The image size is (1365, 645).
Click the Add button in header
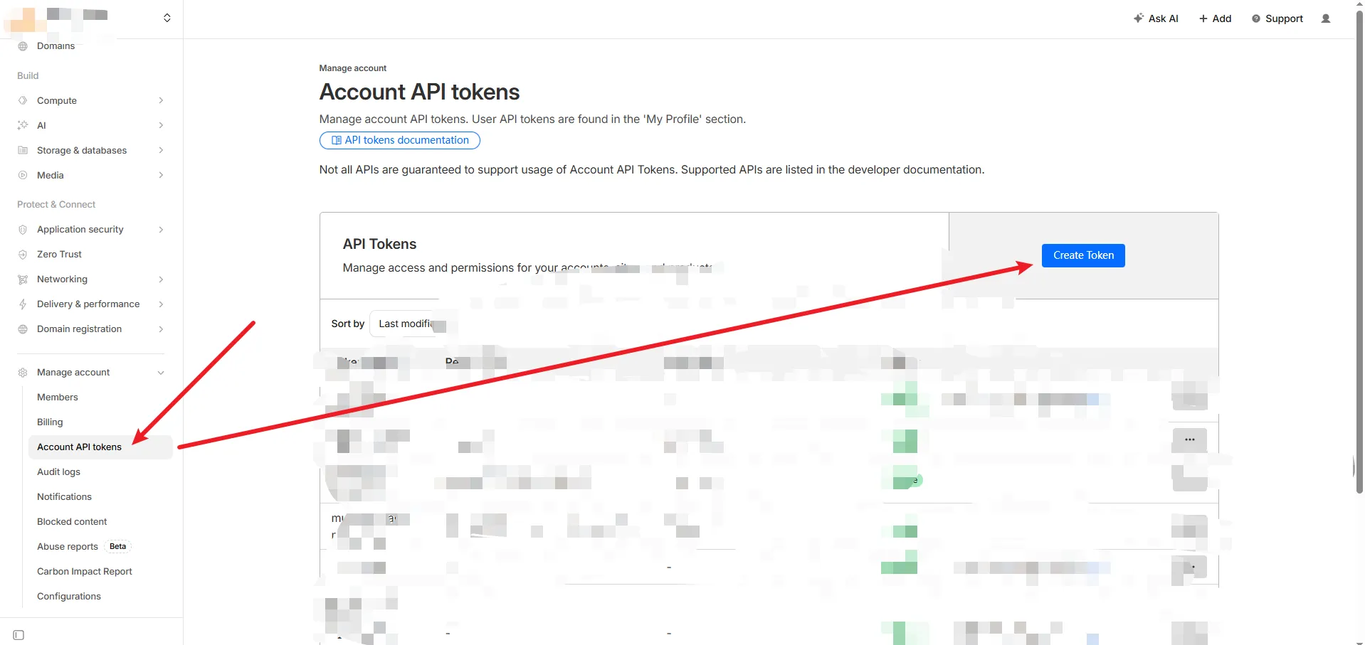click(x=1215, y=18)
